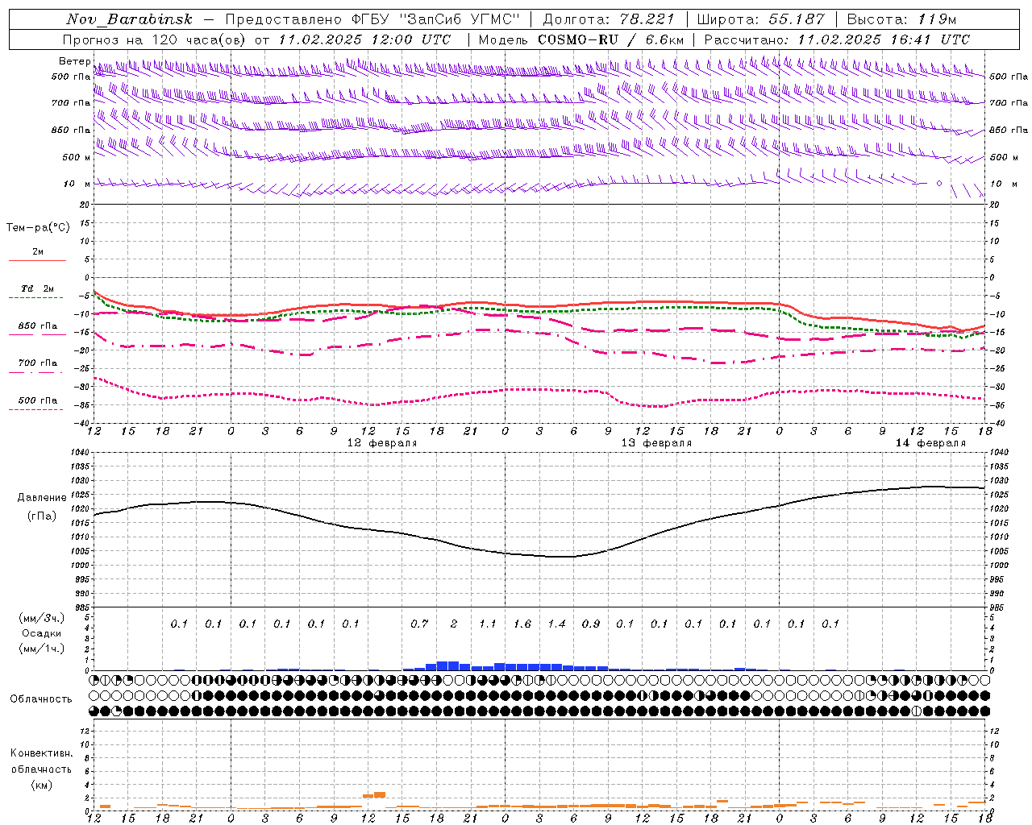
Task: Click the station name Nov_Barabinsk in header
Action: click(x=130, y=19)
